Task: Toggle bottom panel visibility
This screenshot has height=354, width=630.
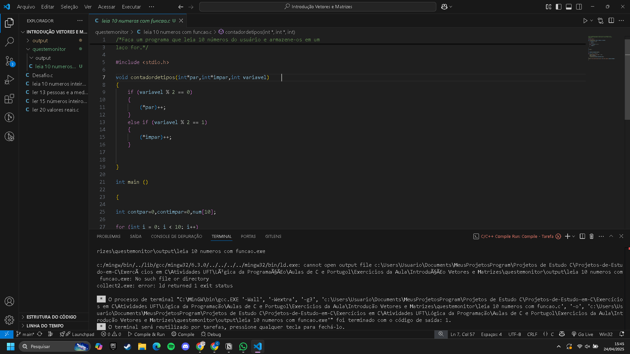Action: [x=569, y=7]
